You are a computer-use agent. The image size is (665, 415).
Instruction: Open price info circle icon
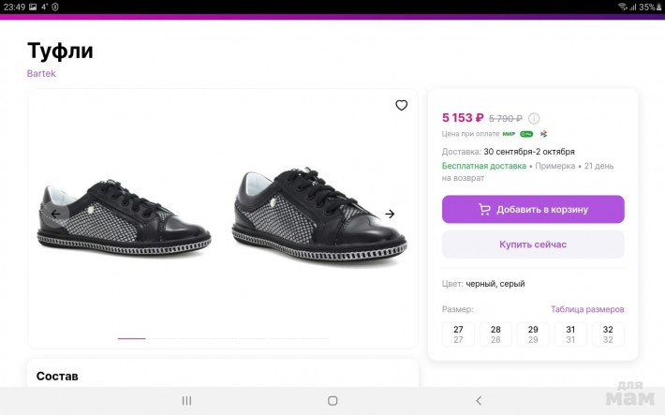coord(534,119)
